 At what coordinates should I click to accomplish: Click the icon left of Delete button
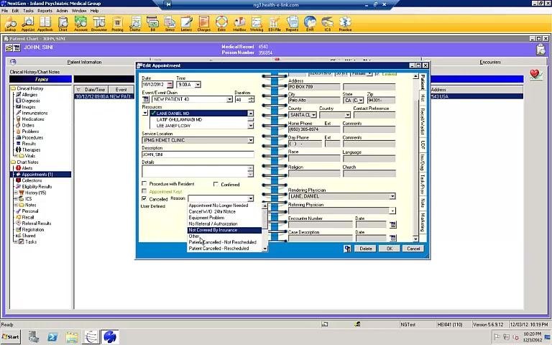click(347, 249)
